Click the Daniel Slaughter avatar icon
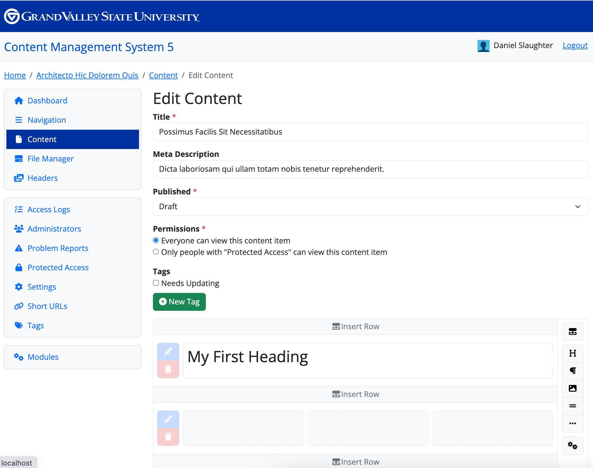593x468 pixels. click(x=483, y=45)
